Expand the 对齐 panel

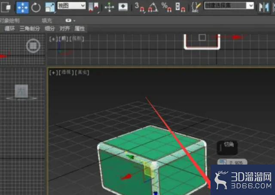[x=65, y=29]
